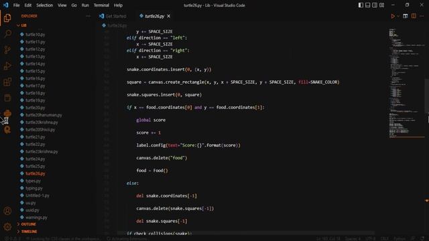Open Untitled-1.py in the explorer
This screenshot has height=241, width=429.
coord(38,195)
